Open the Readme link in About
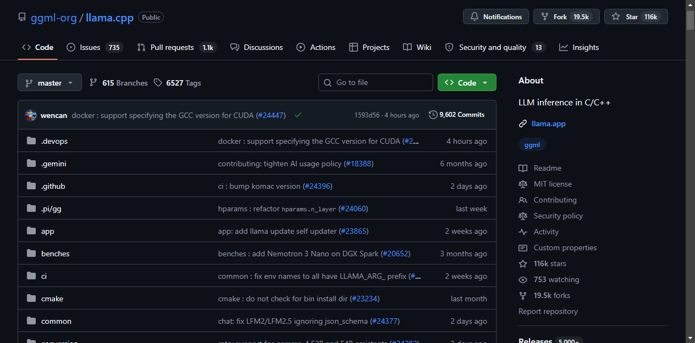Screen dimensions: 695x343 pos(540,168)
